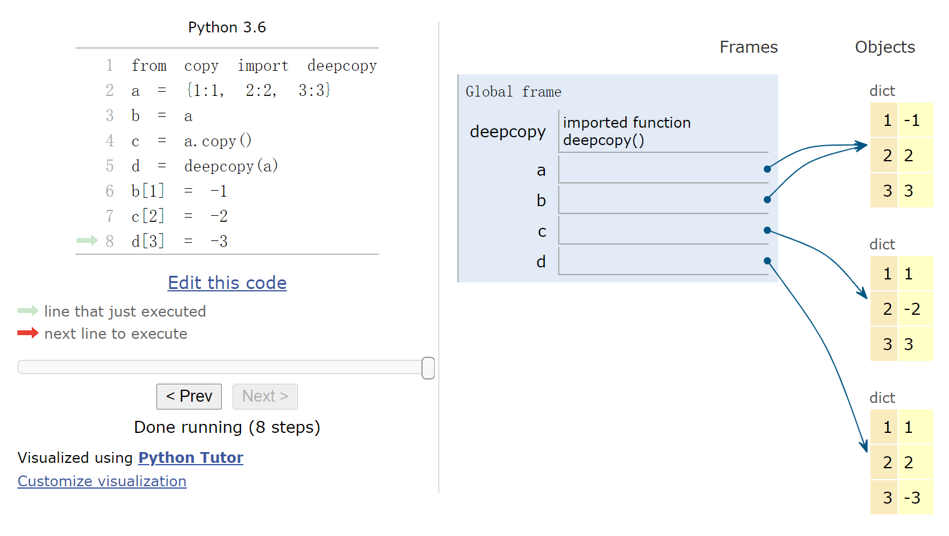Click the green arrow beside line 8
949x536 pixels.
coord(87,240)
